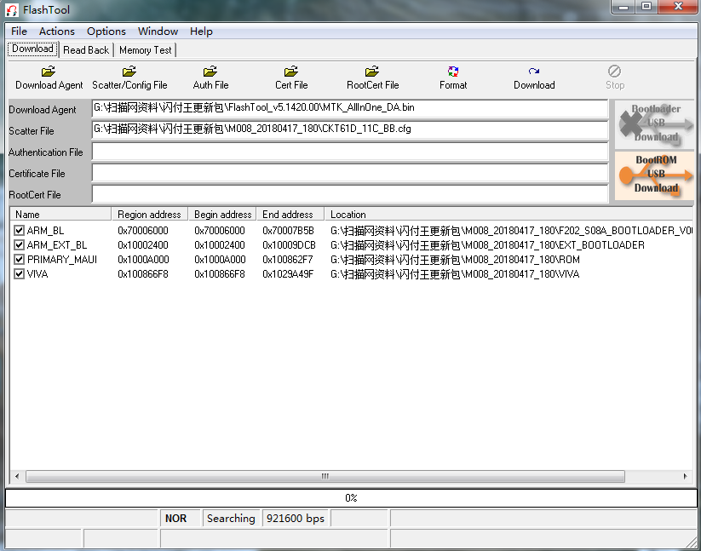Select BootROM USB Download mode
This screenshot has width=701, height=551.
point(654,175)
